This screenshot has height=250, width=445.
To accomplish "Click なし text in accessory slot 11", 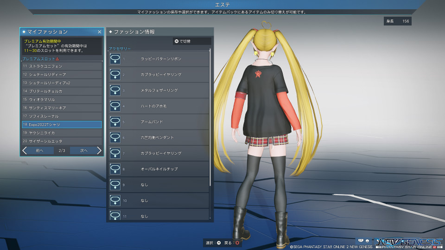I will [x=144, y=216].
